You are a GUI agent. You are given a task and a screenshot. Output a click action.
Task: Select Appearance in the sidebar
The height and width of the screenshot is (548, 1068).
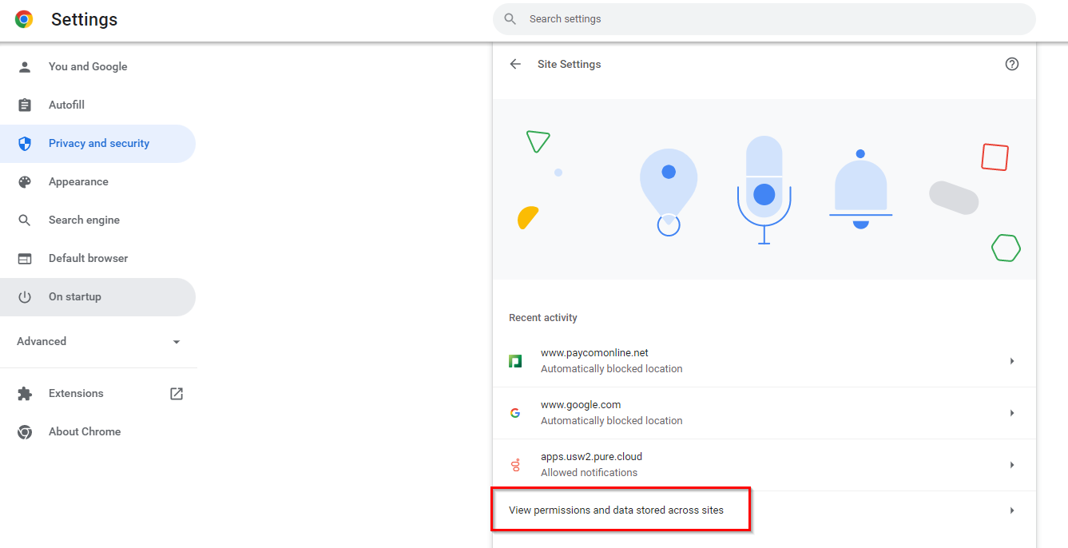[x=78, y=181]
